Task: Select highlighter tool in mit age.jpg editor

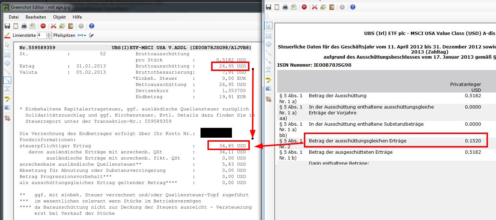Action: (7, 99)
